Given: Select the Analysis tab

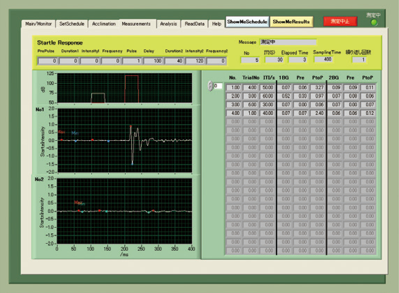Looking at the screenshot, I should pyautogui.click(x=168, y=24).
